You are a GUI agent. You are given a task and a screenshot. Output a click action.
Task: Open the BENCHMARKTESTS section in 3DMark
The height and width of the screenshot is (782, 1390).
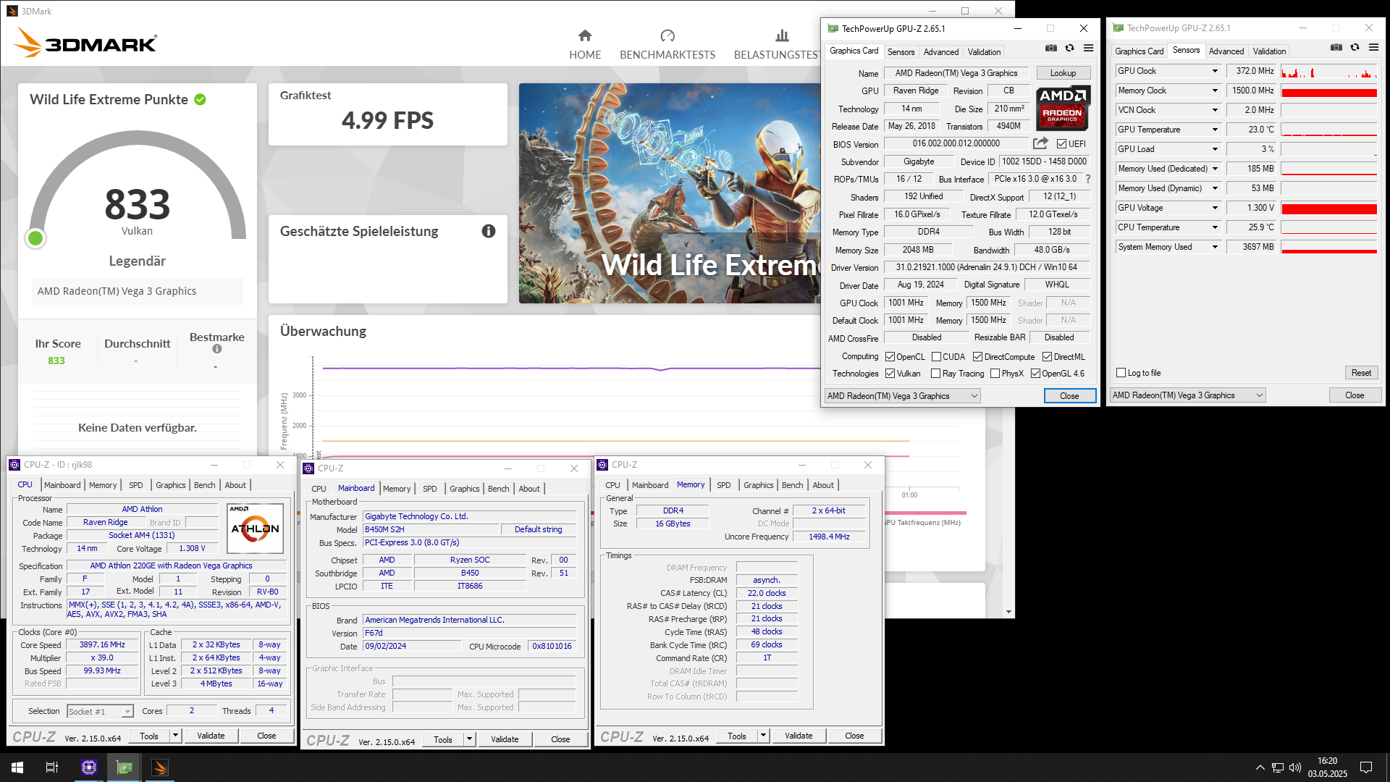(x=667, y=45)
